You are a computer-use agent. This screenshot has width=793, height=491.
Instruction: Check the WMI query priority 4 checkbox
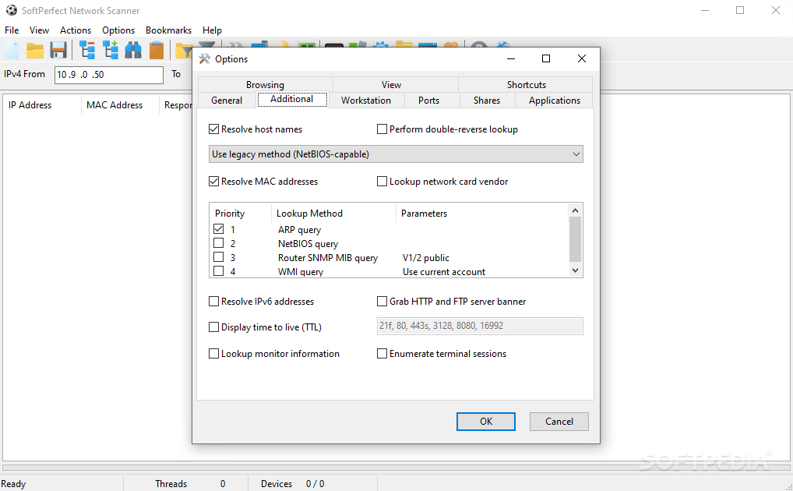[x=218, y=271]
